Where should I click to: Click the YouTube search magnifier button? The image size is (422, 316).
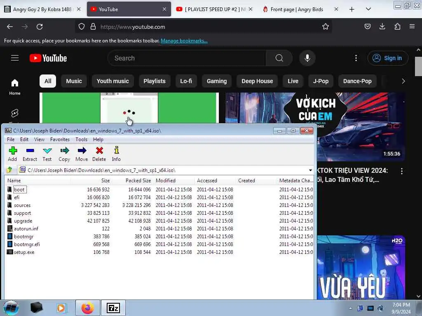point(279,58)
